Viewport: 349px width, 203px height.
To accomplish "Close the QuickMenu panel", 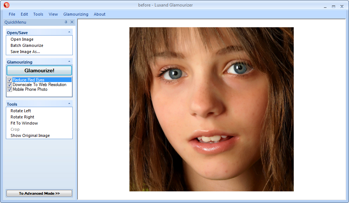I will tap(72, 22).
